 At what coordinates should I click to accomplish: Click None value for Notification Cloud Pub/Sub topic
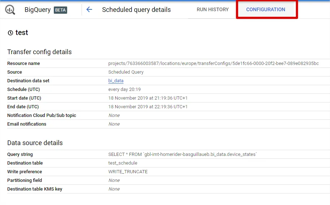pos(114,115)
